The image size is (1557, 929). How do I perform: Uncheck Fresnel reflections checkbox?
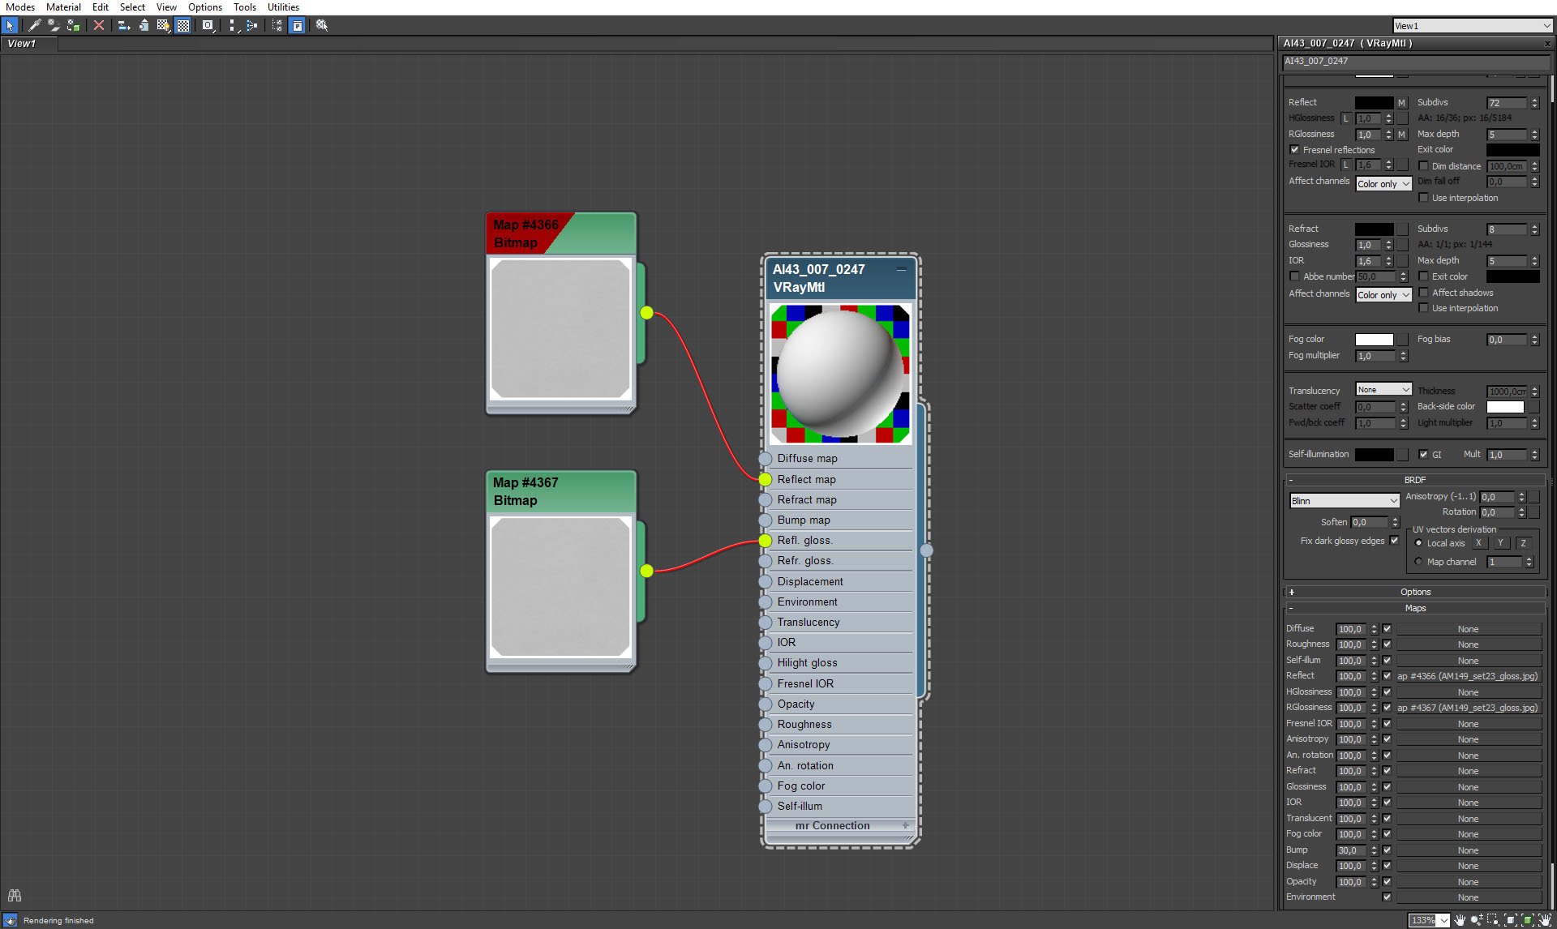pyautogui.click(x=1295, y=150)
